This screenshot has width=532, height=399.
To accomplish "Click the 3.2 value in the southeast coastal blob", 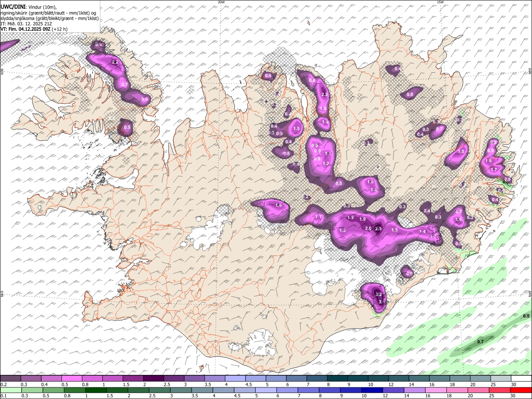I will point(379,294).
